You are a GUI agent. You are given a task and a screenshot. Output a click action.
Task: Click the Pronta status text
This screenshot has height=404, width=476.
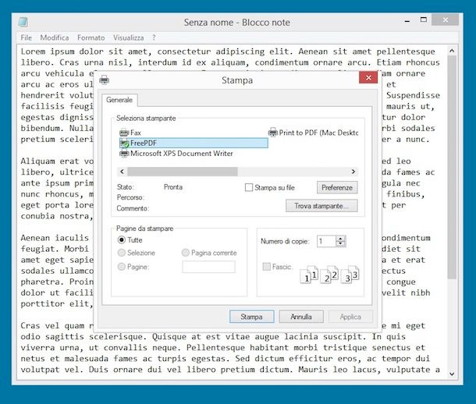(173, 187)
